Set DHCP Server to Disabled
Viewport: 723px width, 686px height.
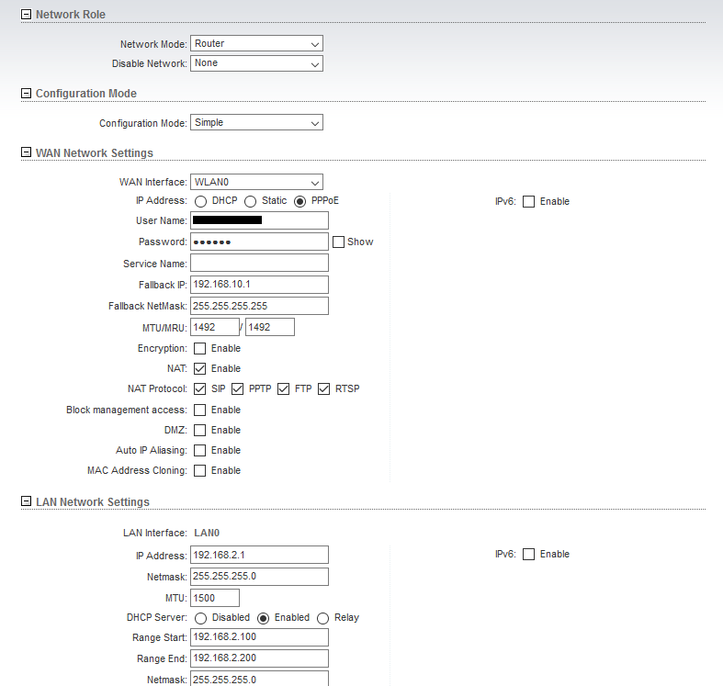[x=200, y=618]
